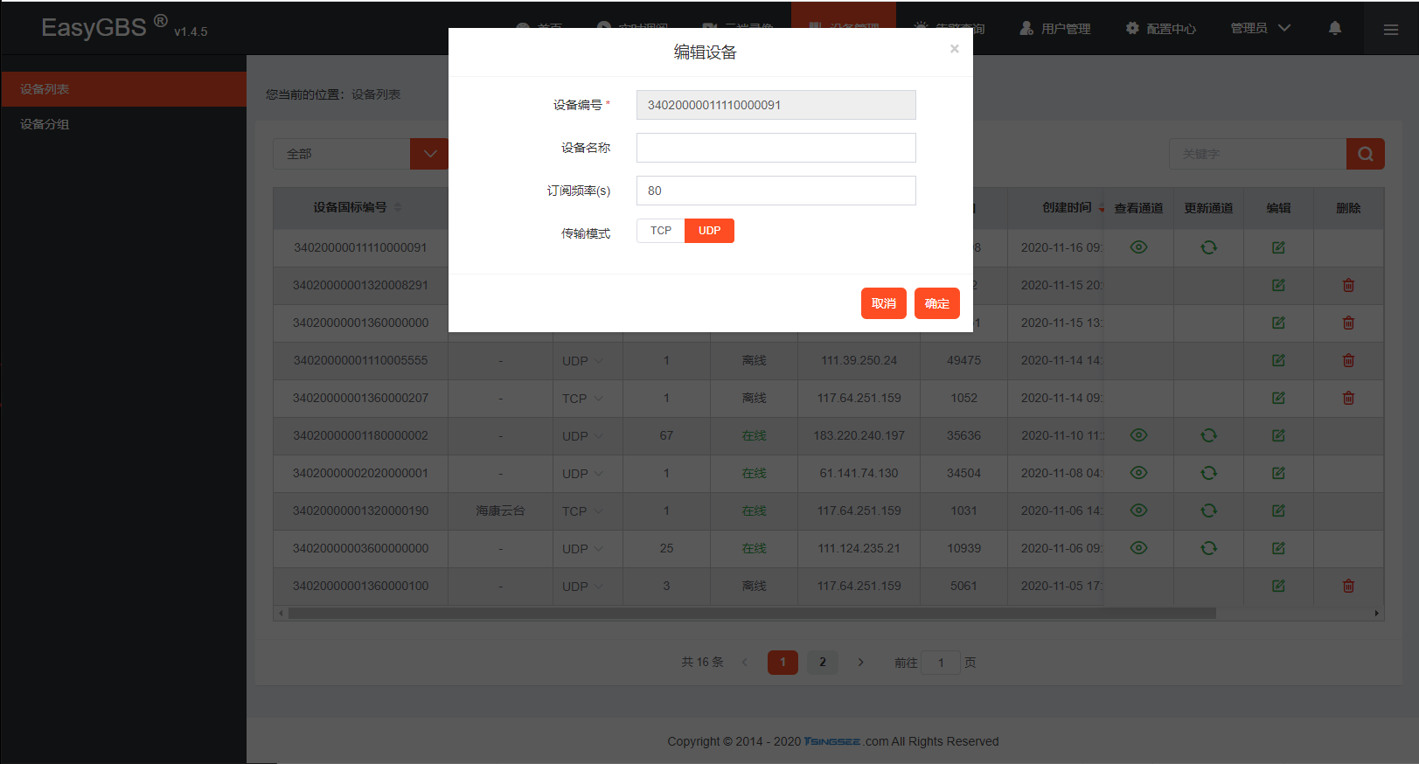This screenshot has width=1419, height=764.
Task: Edit the 海康云台 device
Action: click(1278, 510)
